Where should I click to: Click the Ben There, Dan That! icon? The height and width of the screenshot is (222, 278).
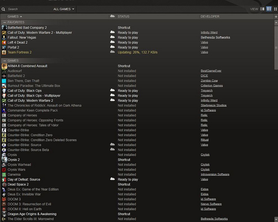(x=4, y=81)
